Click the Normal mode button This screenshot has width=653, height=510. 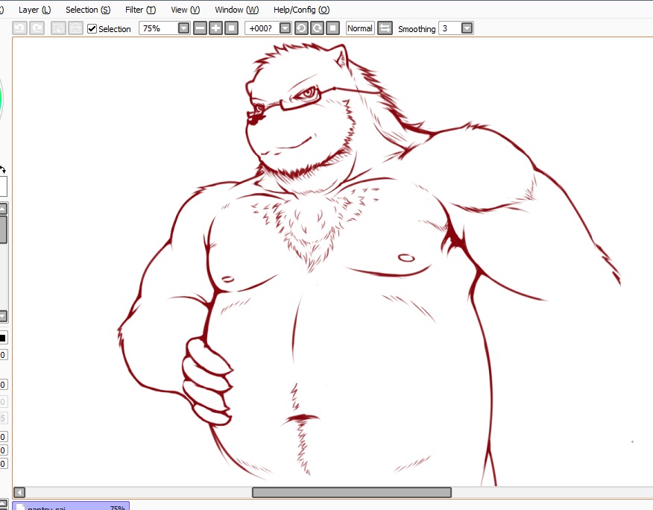(x=360, y=28)
